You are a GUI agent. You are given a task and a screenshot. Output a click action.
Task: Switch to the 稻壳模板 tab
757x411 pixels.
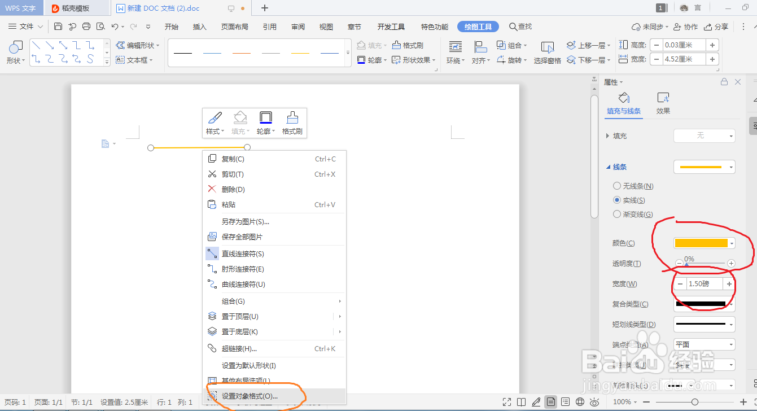coord(77,8)
